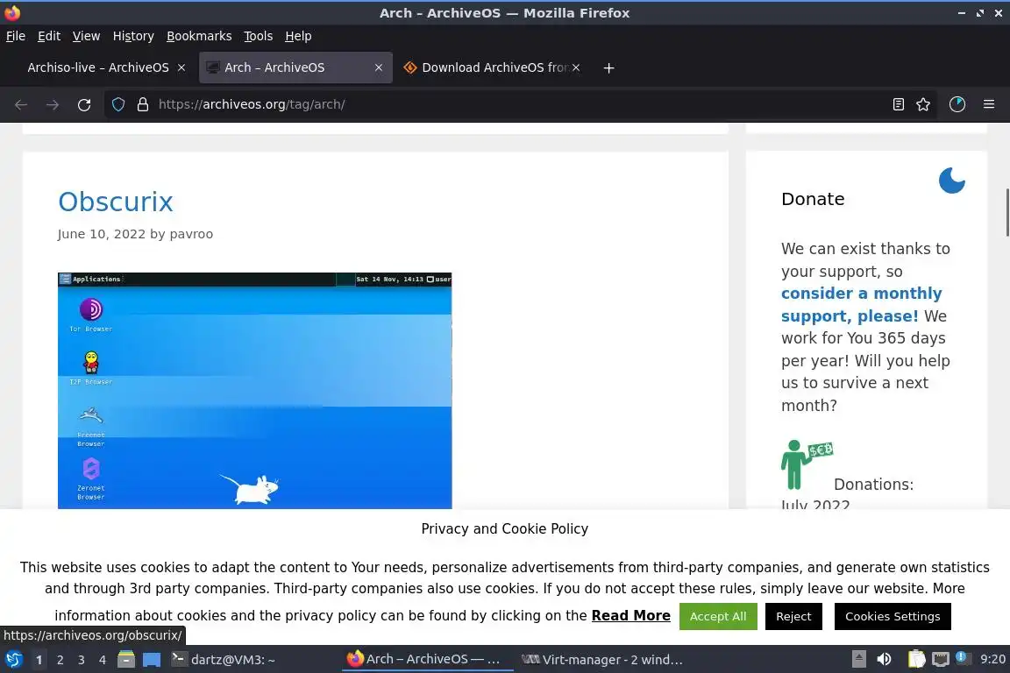Image resolution: width=1010 pixels, height=673 pixels.
Task: Click the post date June 10, 2022
Action: point(101,234)
